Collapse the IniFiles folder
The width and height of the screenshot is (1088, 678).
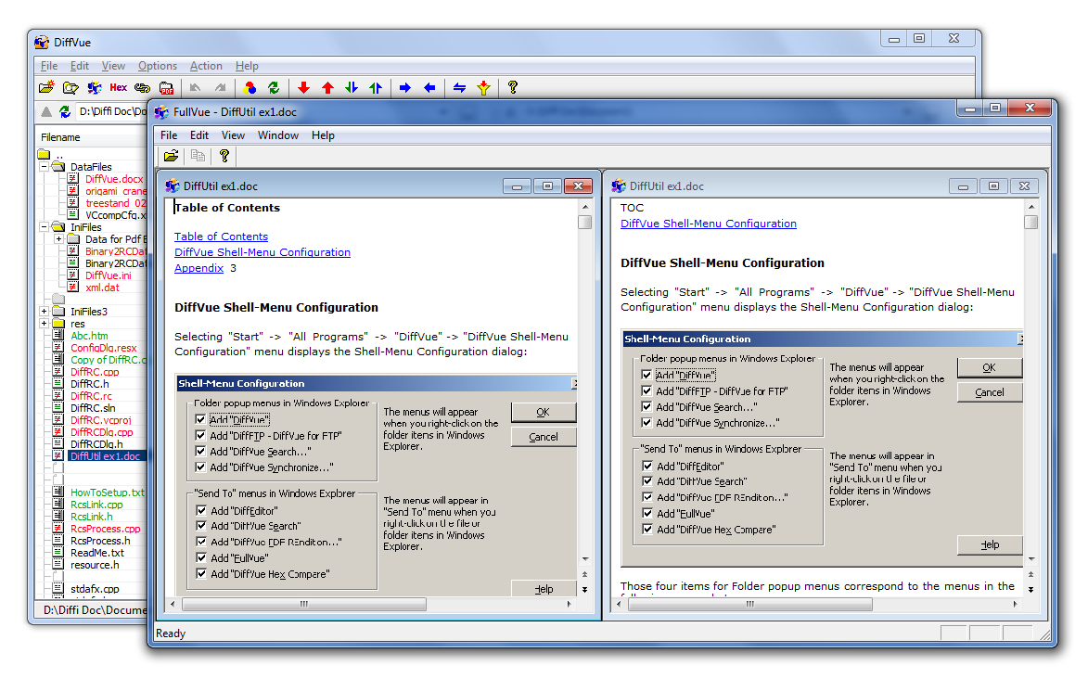(45, 227)
